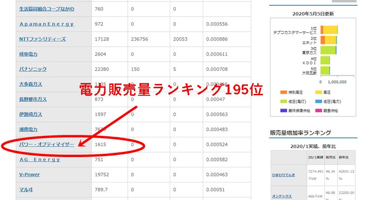
Task: Select the value 0.000582
Action: pyautogui.click(x=217, y=159)
